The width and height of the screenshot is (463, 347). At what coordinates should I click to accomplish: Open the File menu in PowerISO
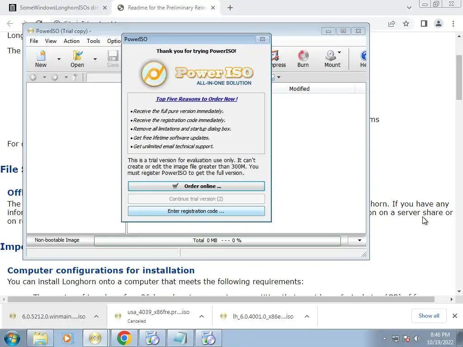34,41
